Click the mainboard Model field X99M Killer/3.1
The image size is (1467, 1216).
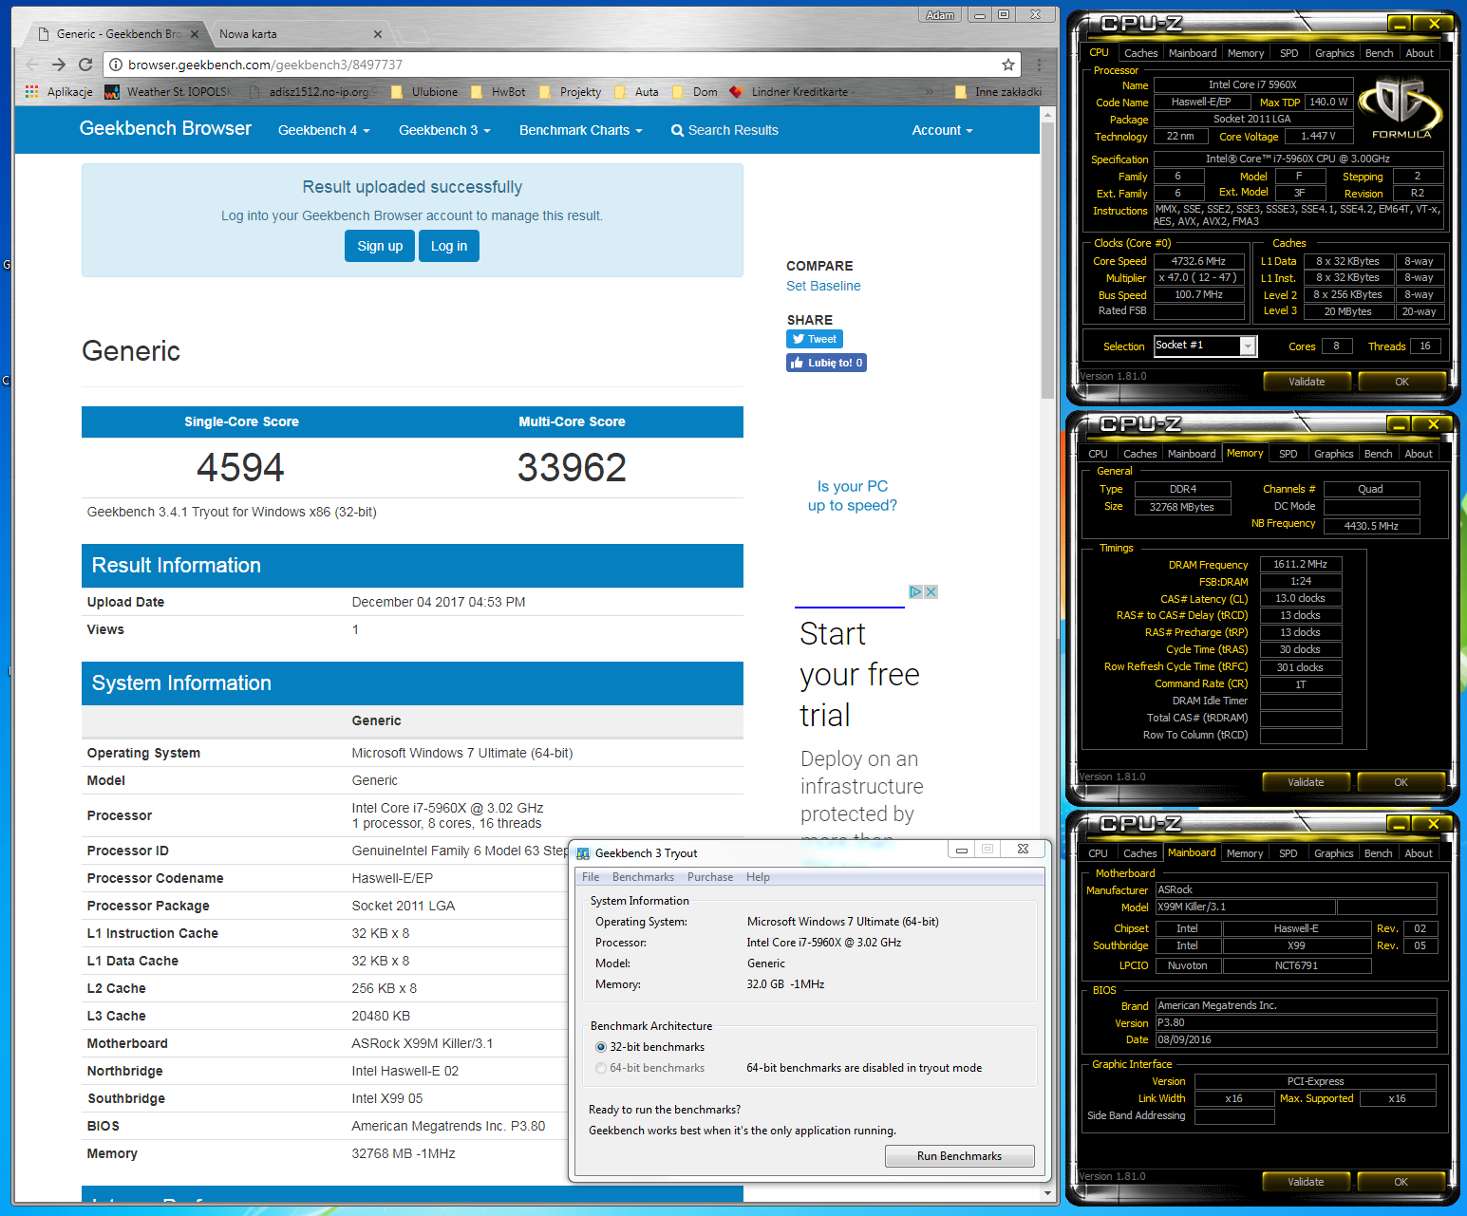pyautogui.click(x=1245, y=907)
